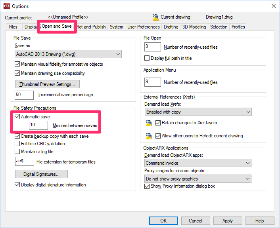The width and height of the screenshot is (280, 228).
Task: Confirm with the OK button
Action: (x=163, y=221)
